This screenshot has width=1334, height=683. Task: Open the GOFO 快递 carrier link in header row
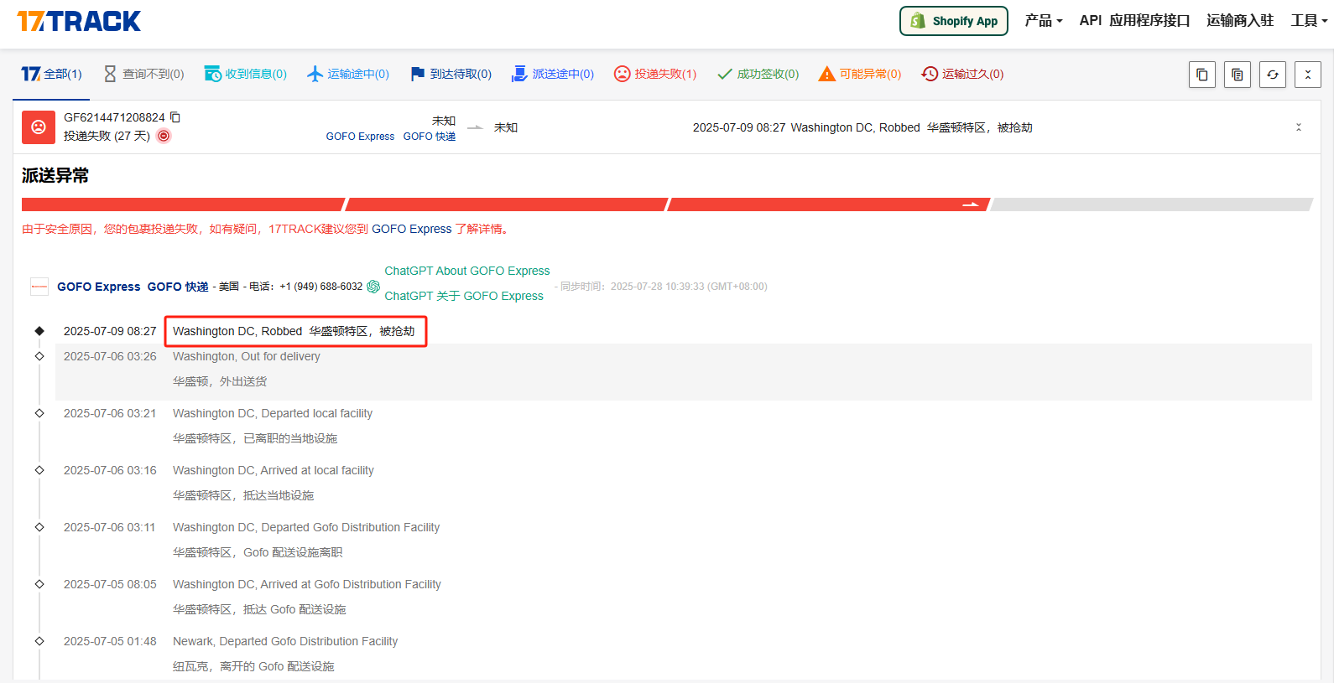430,137
